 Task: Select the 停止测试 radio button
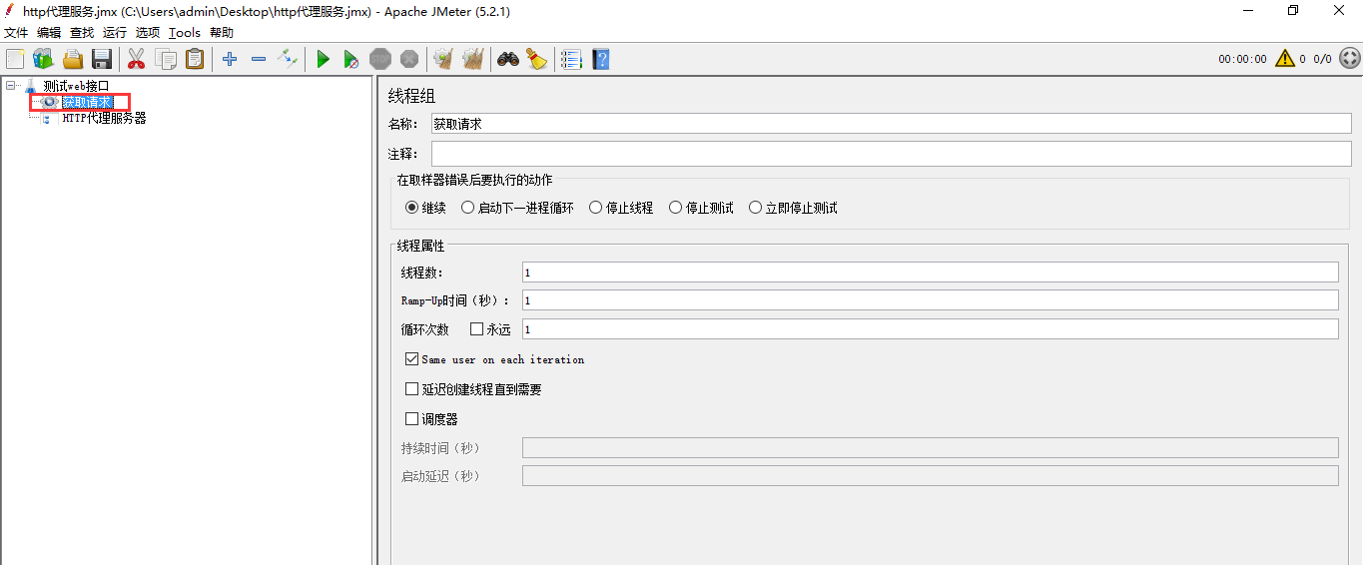click(x=675, y=208)
